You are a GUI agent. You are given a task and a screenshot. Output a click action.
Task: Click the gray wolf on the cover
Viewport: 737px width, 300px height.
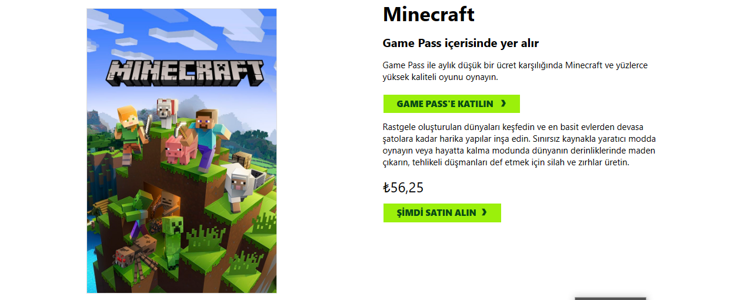point(166,112)
